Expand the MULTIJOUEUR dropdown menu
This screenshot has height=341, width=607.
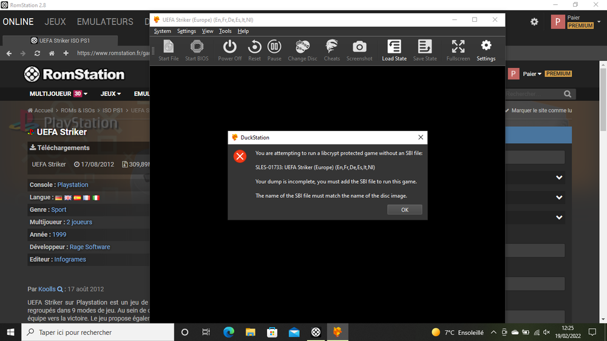[58, 94]
